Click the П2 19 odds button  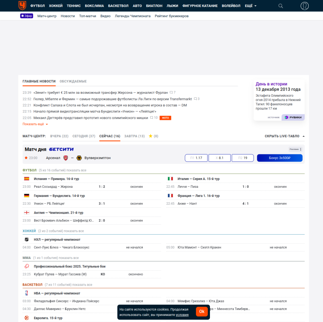pyautogui.click(x=243, y=158)
